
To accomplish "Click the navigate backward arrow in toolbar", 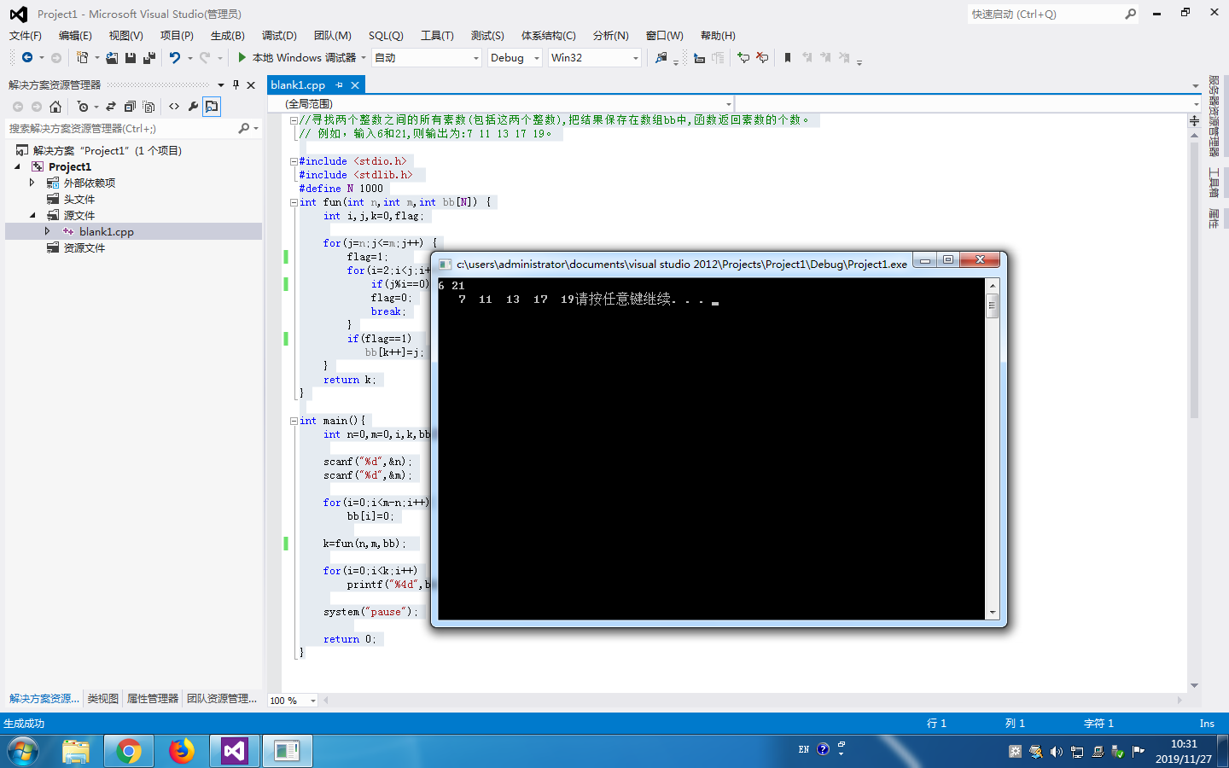I will tap(27, 58).
